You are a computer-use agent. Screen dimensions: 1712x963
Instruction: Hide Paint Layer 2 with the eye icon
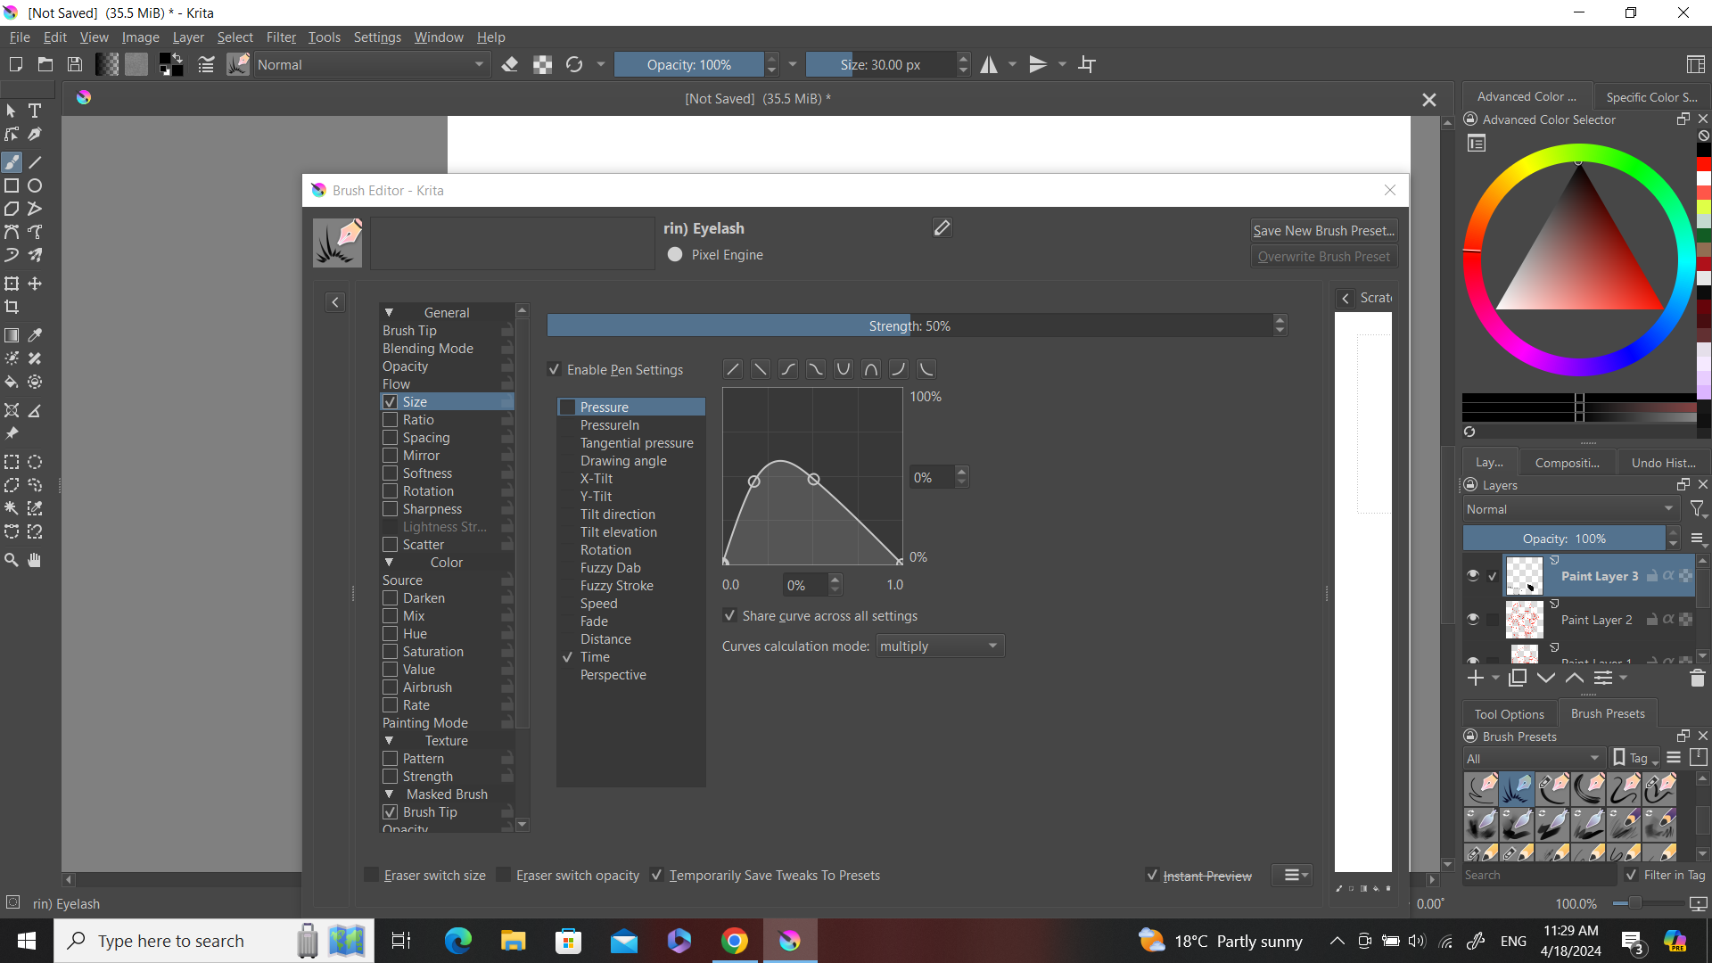pyautogui.click(x=1473, y=619)
